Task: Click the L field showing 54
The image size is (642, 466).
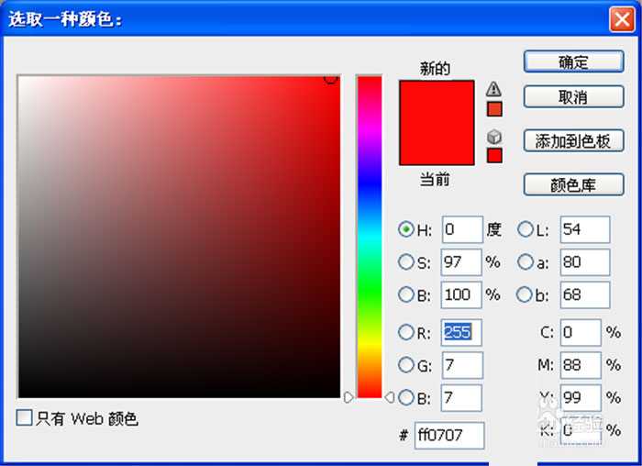Action: (585, 229)
